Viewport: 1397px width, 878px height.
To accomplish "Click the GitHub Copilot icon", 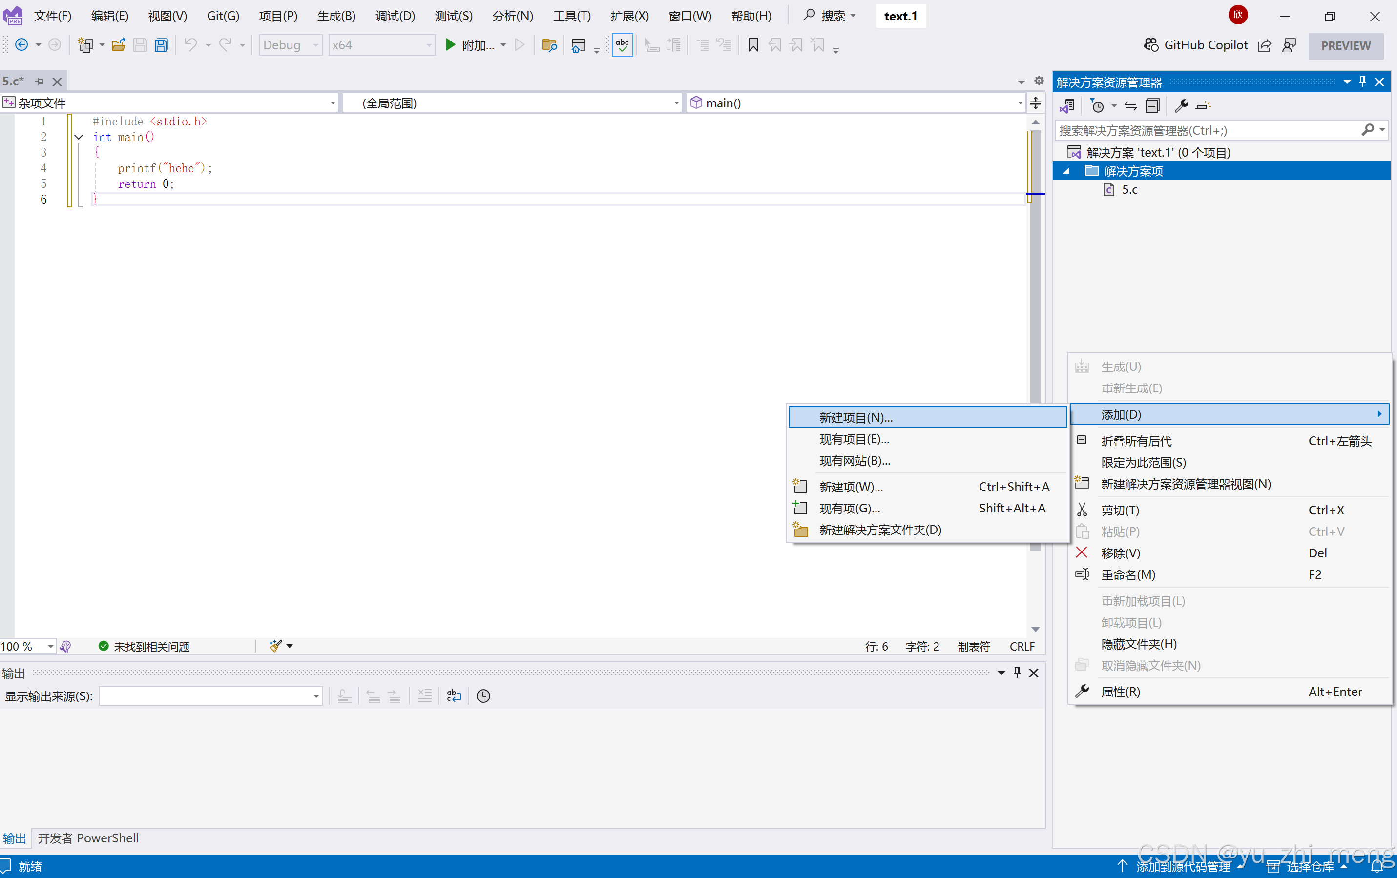I will pos(1151,45).
